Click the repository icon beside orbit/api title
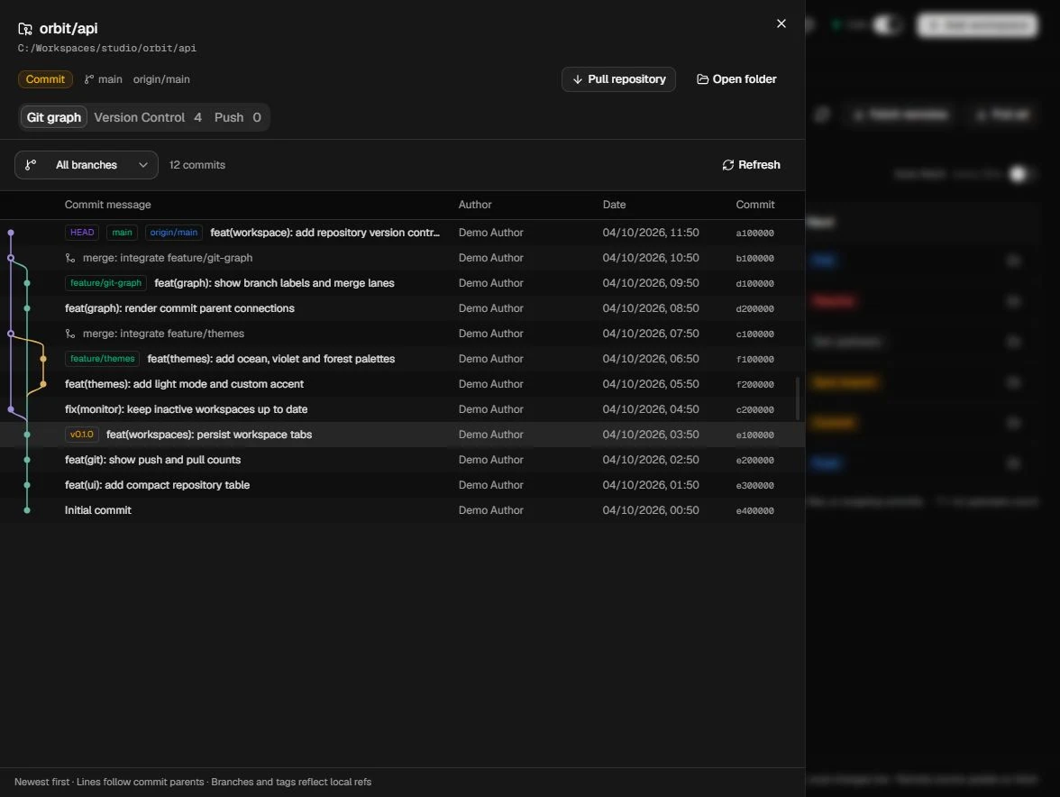The height and width of the screenshot is (797, 1060). pyautogui.click(x=25, y=28)
